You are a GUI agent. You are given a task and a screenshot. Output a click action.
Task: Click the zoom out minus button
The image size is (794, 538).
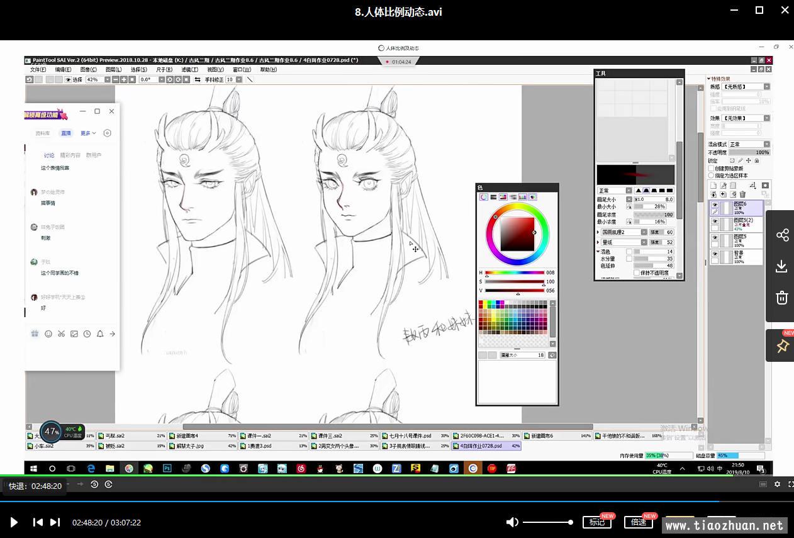[115, 80]
